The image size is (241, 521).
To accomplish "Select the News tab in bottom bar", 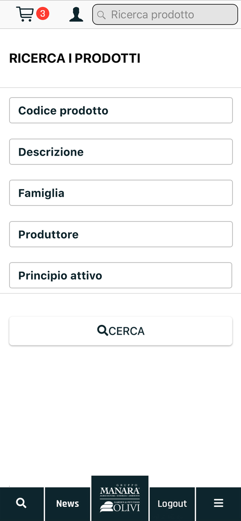I will pyautogui.click(x=67, y=504).
